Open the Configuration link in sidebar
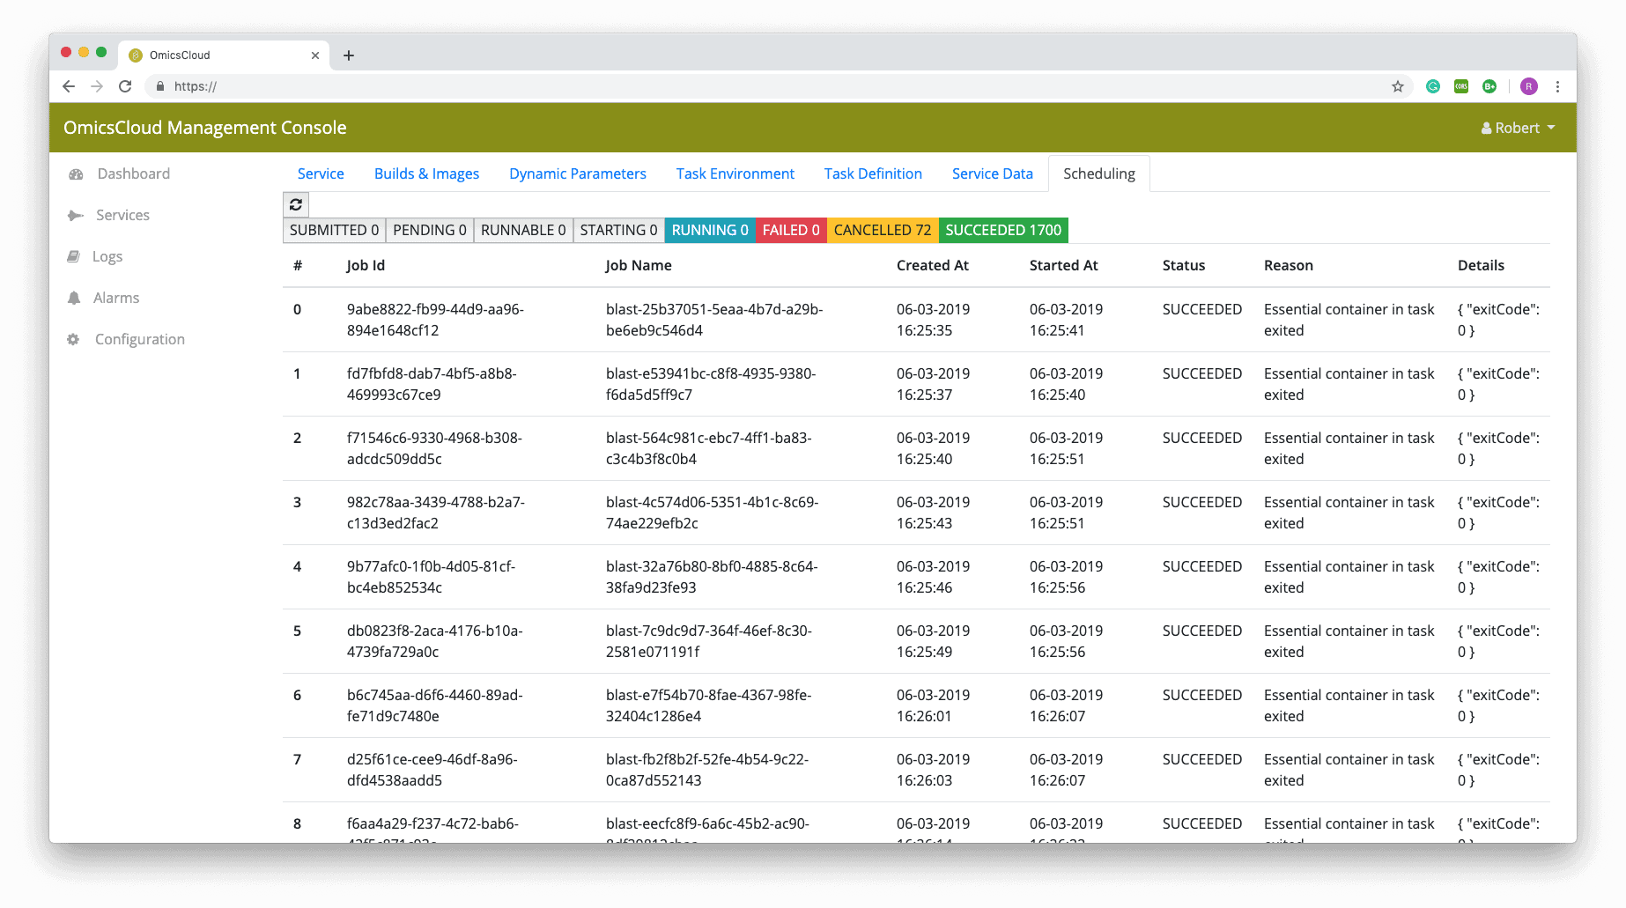The height and width of the screenshot is (908, 1626). pyautogui.click(x=140, y=340)
